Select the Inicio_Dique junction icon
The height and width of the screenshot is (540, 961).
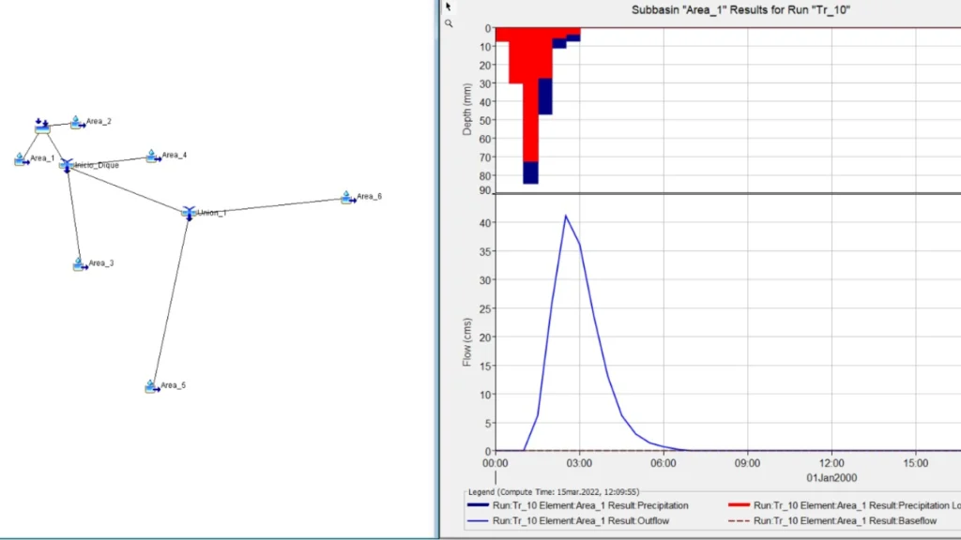point(67,165)
